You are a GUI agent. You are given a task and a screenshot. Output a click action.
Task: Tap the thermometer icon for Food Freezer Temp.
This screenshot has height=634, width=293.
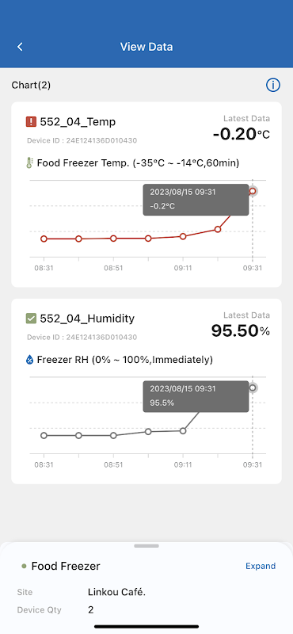tap(29, 163)
